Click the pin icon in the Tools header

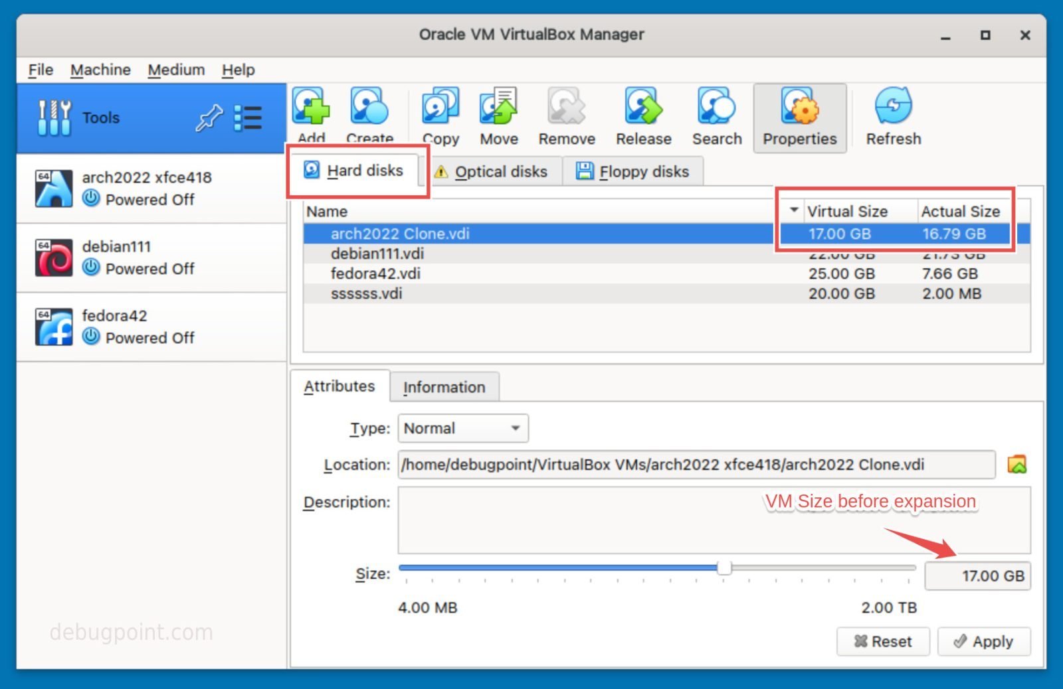coord(209,117)
